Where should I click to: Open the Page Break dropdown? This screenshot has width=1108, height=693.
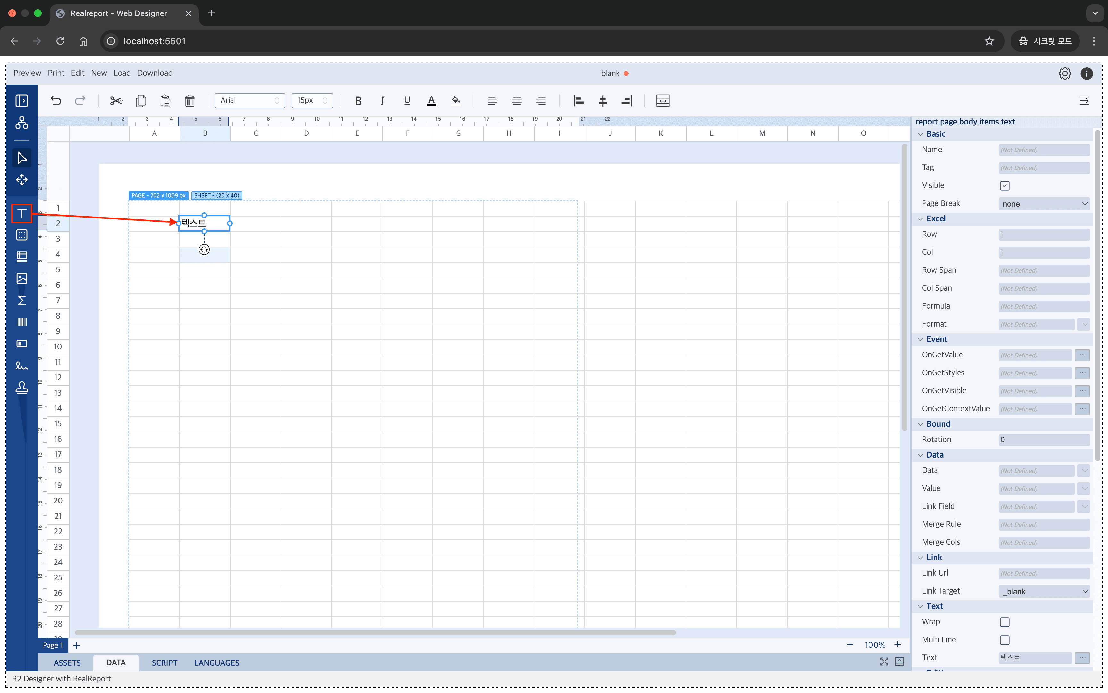coord(1044,203)
